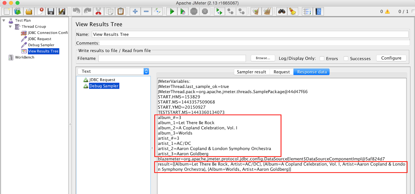
Task: Collapse the Thread Group node
Action: pos(10,26)
